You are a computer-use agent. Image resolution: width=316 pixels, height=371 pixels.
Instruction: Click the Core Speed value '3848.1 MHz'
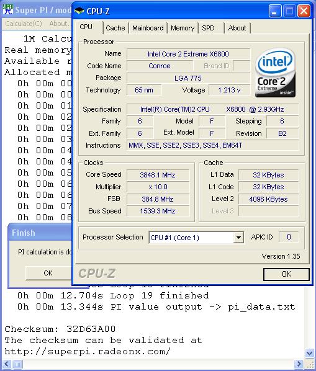[158, 175]
